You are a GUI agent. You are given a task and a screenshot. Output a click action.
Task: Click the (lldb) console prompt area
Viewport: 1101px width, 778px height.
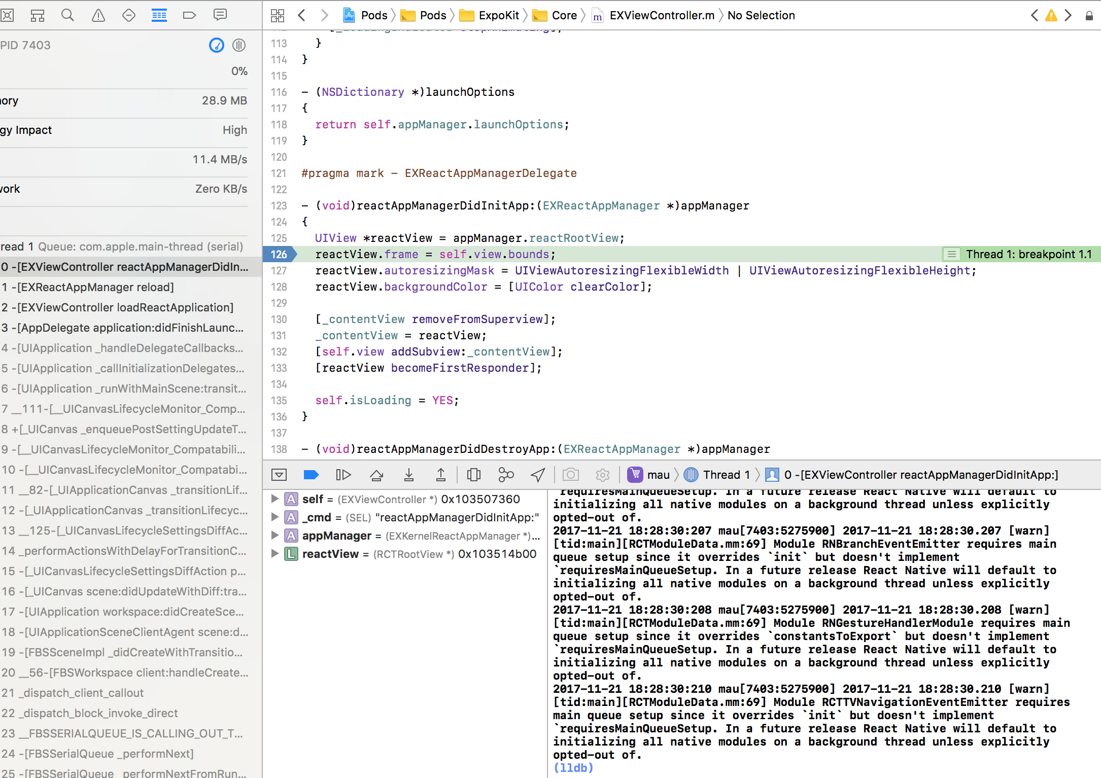(x=573, y=768)
